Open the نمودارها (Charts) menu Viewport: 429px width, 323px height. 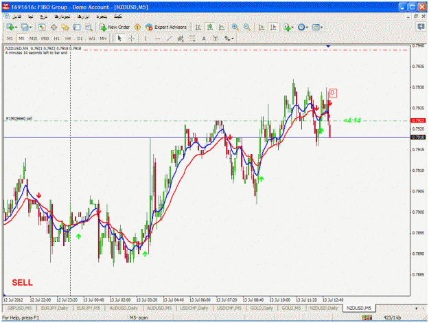click(x=62, y=16)
